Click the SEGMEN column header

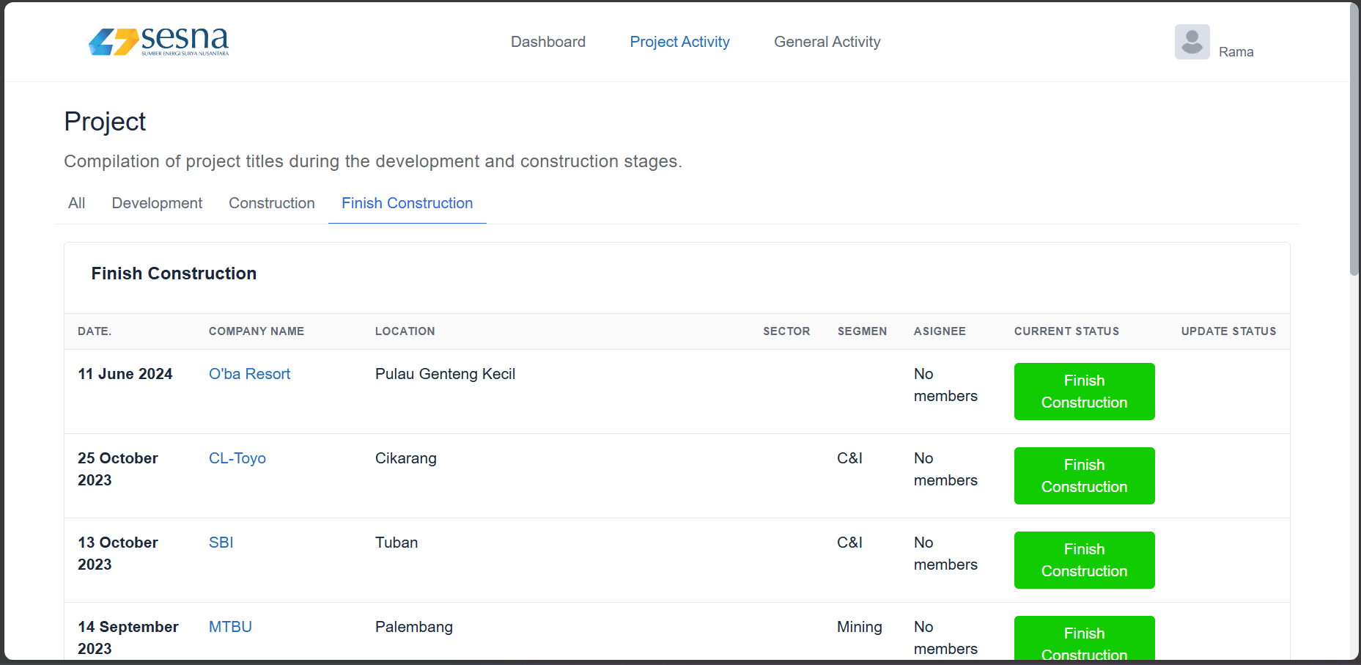click(x=862, y=331)
